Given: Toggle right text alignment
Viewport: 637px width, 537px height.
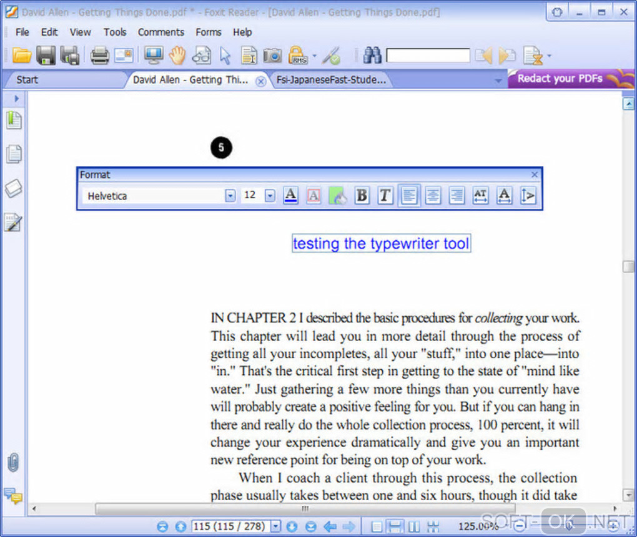Looking at the screenshot, I should click(x=457, y=196).
